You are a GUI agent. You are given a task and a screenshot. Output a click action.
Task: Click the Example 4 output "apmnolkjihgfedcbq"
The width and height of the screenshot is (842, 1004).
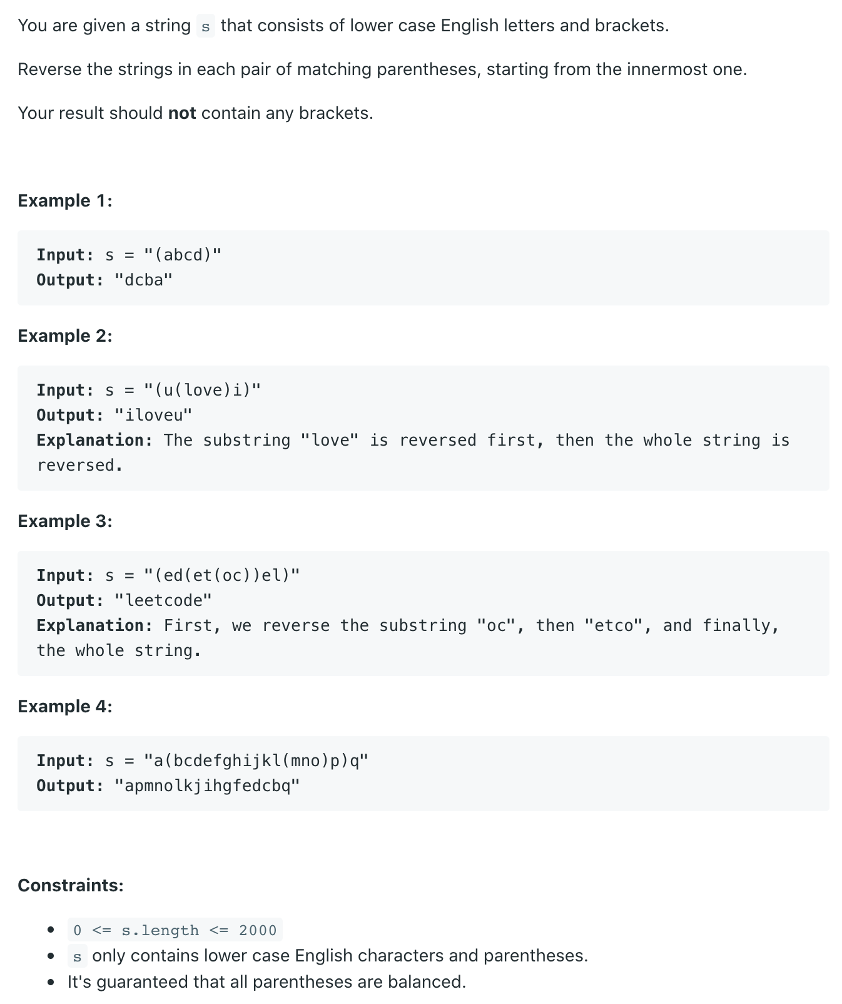[207, 786]
